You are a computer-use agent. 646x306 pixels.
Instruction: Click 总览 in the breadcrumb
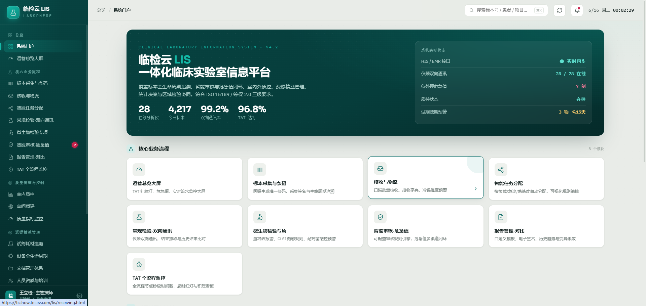101,10
